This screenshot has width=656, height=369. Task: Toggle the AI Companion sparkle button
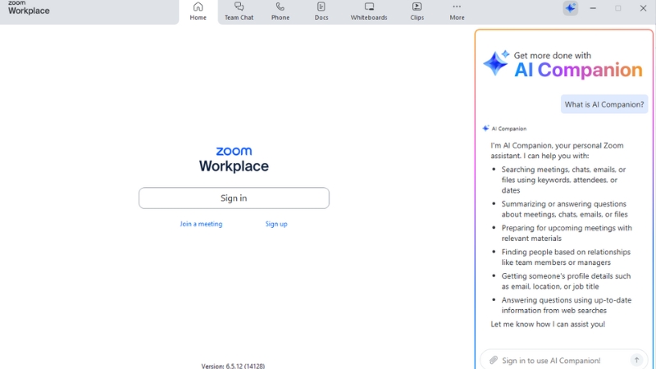click(x=570, y=8)
